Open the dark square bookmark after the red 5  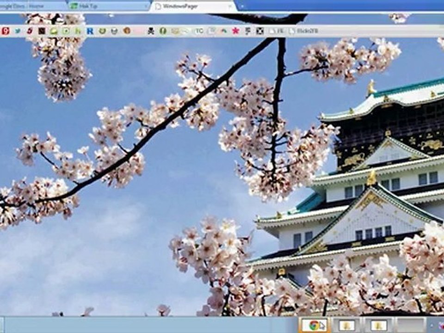[x=42, y=31]
